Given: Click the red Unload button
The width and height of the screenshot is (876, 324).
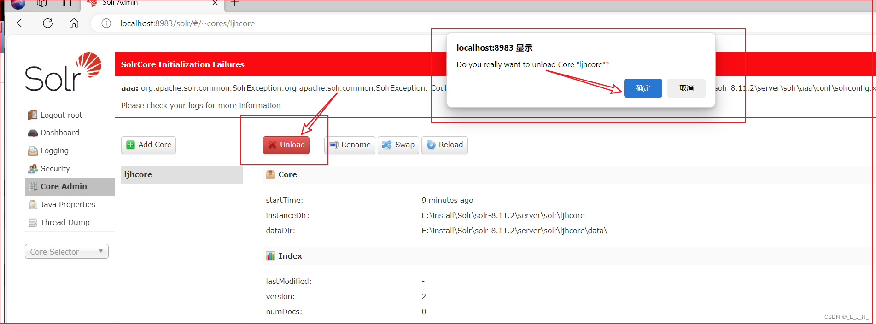Looking at the screenshot, I should click(x=286, y=145).
